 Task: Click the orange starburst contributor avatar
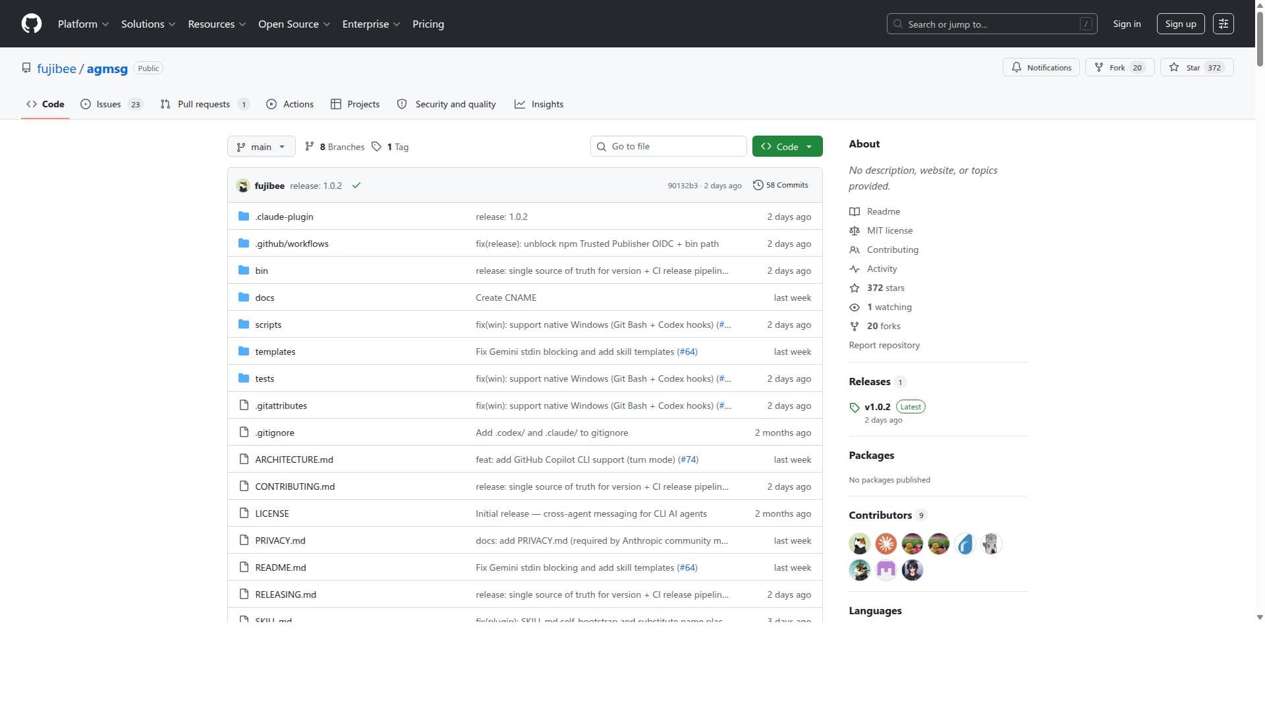[x=886, y=544]
